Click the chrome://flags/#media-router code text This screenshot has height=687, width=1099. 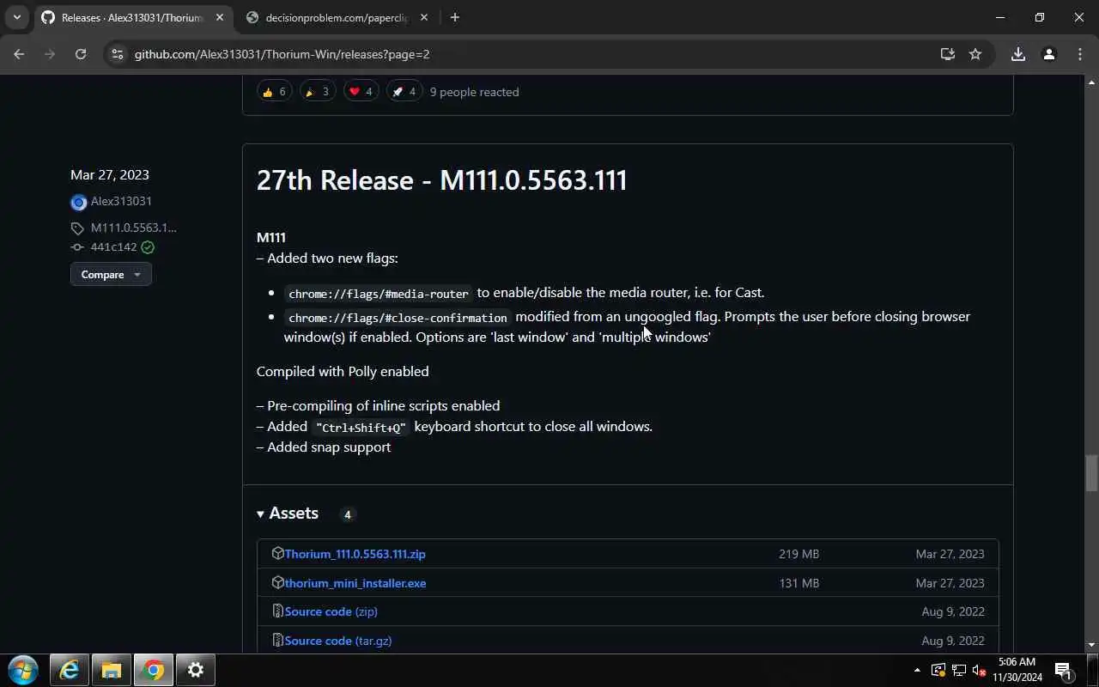(379, 294)
